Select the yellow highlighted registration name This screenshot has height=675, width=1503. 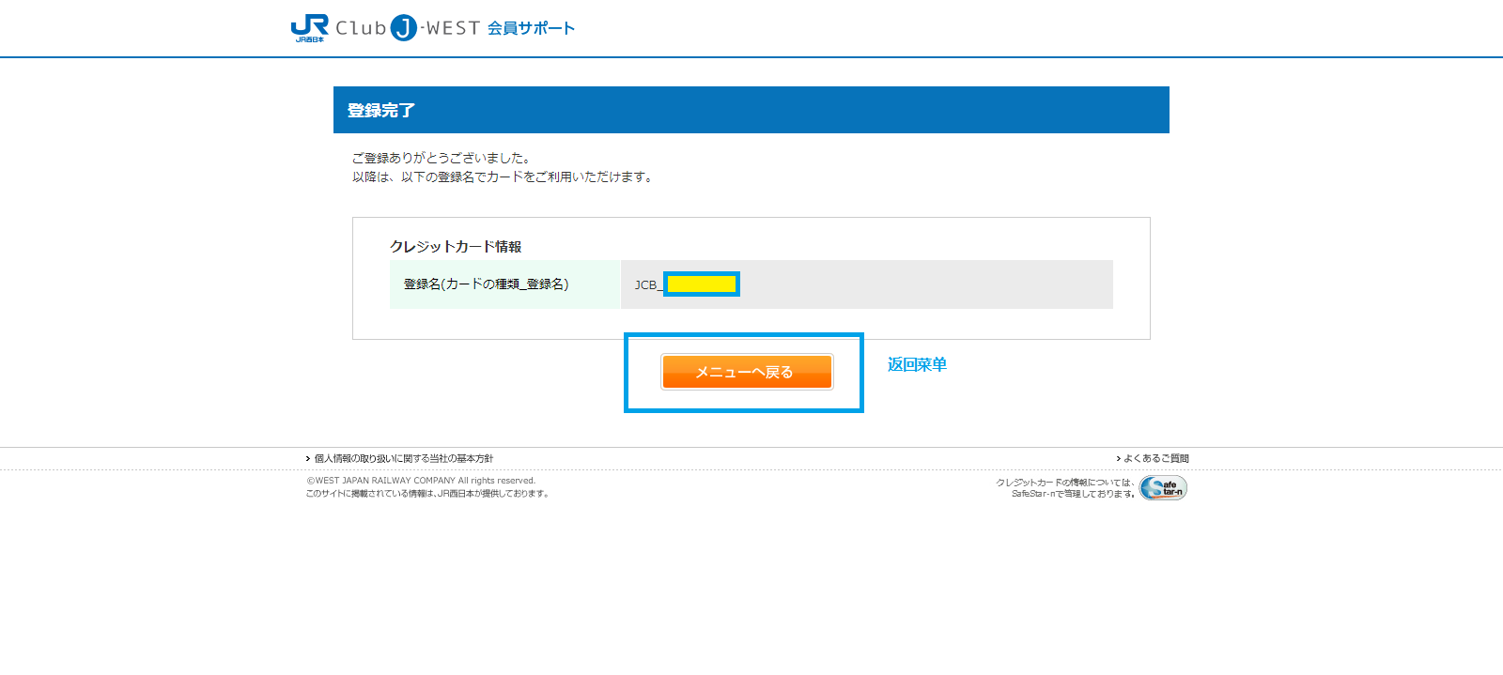pyautogui.click(x=702, y=284)
